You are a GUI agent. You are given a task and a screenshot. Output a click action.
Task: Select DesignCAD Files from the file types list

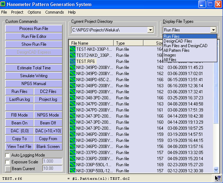click(x=178, y=41)
